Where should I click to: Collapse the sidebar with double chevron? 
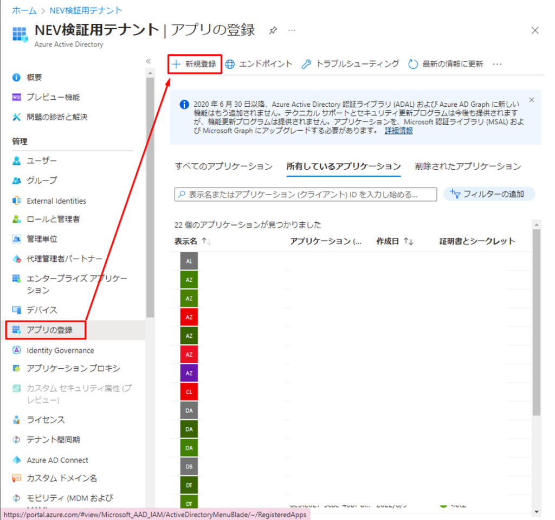148,61
